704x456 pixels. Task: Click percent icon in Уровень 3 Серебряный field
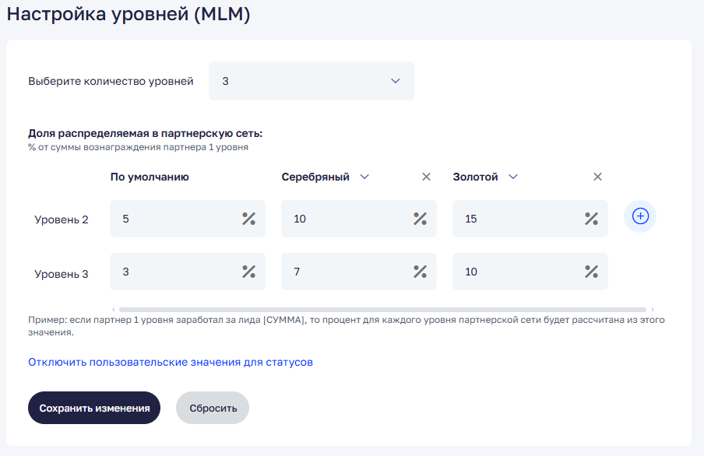pyautogui.click(x=420, y=272)
